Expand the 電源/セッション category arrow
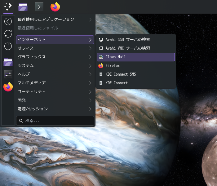The image size is (217, 186). point(90,109)
